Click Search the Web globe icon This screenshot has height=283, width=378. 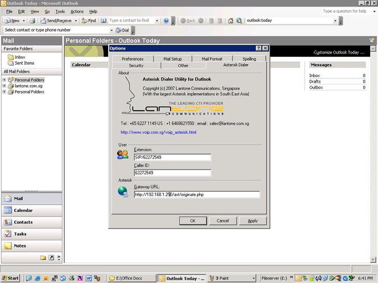(x=239, y=20)
